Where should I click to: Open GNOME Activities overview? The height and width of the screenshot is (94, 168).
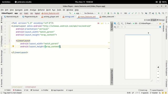[x=6, y=2]
